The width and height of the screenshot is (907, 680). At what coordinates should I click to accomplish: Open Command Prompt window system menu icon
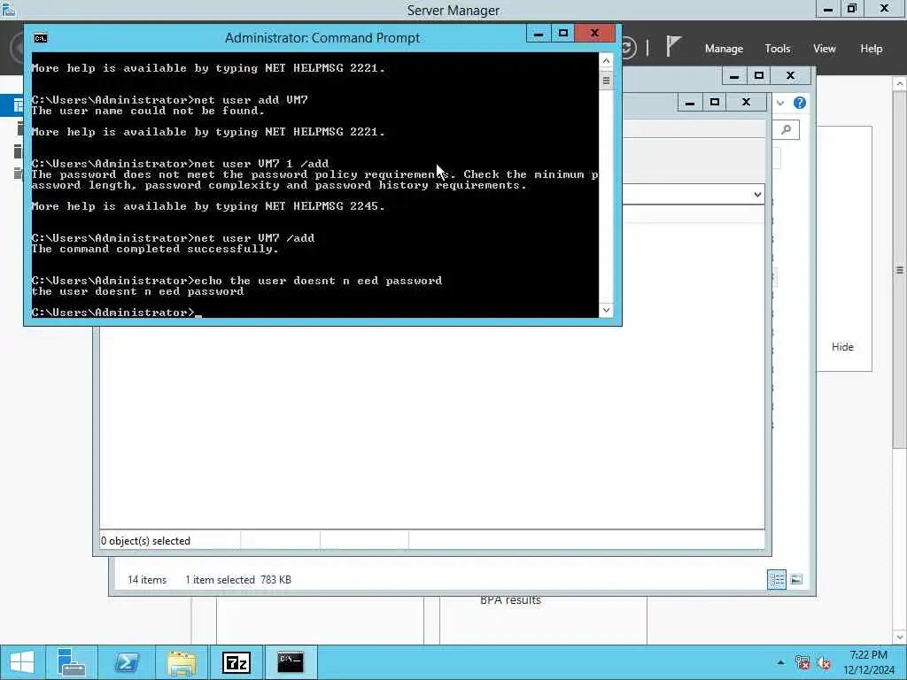tap(41, 38)
